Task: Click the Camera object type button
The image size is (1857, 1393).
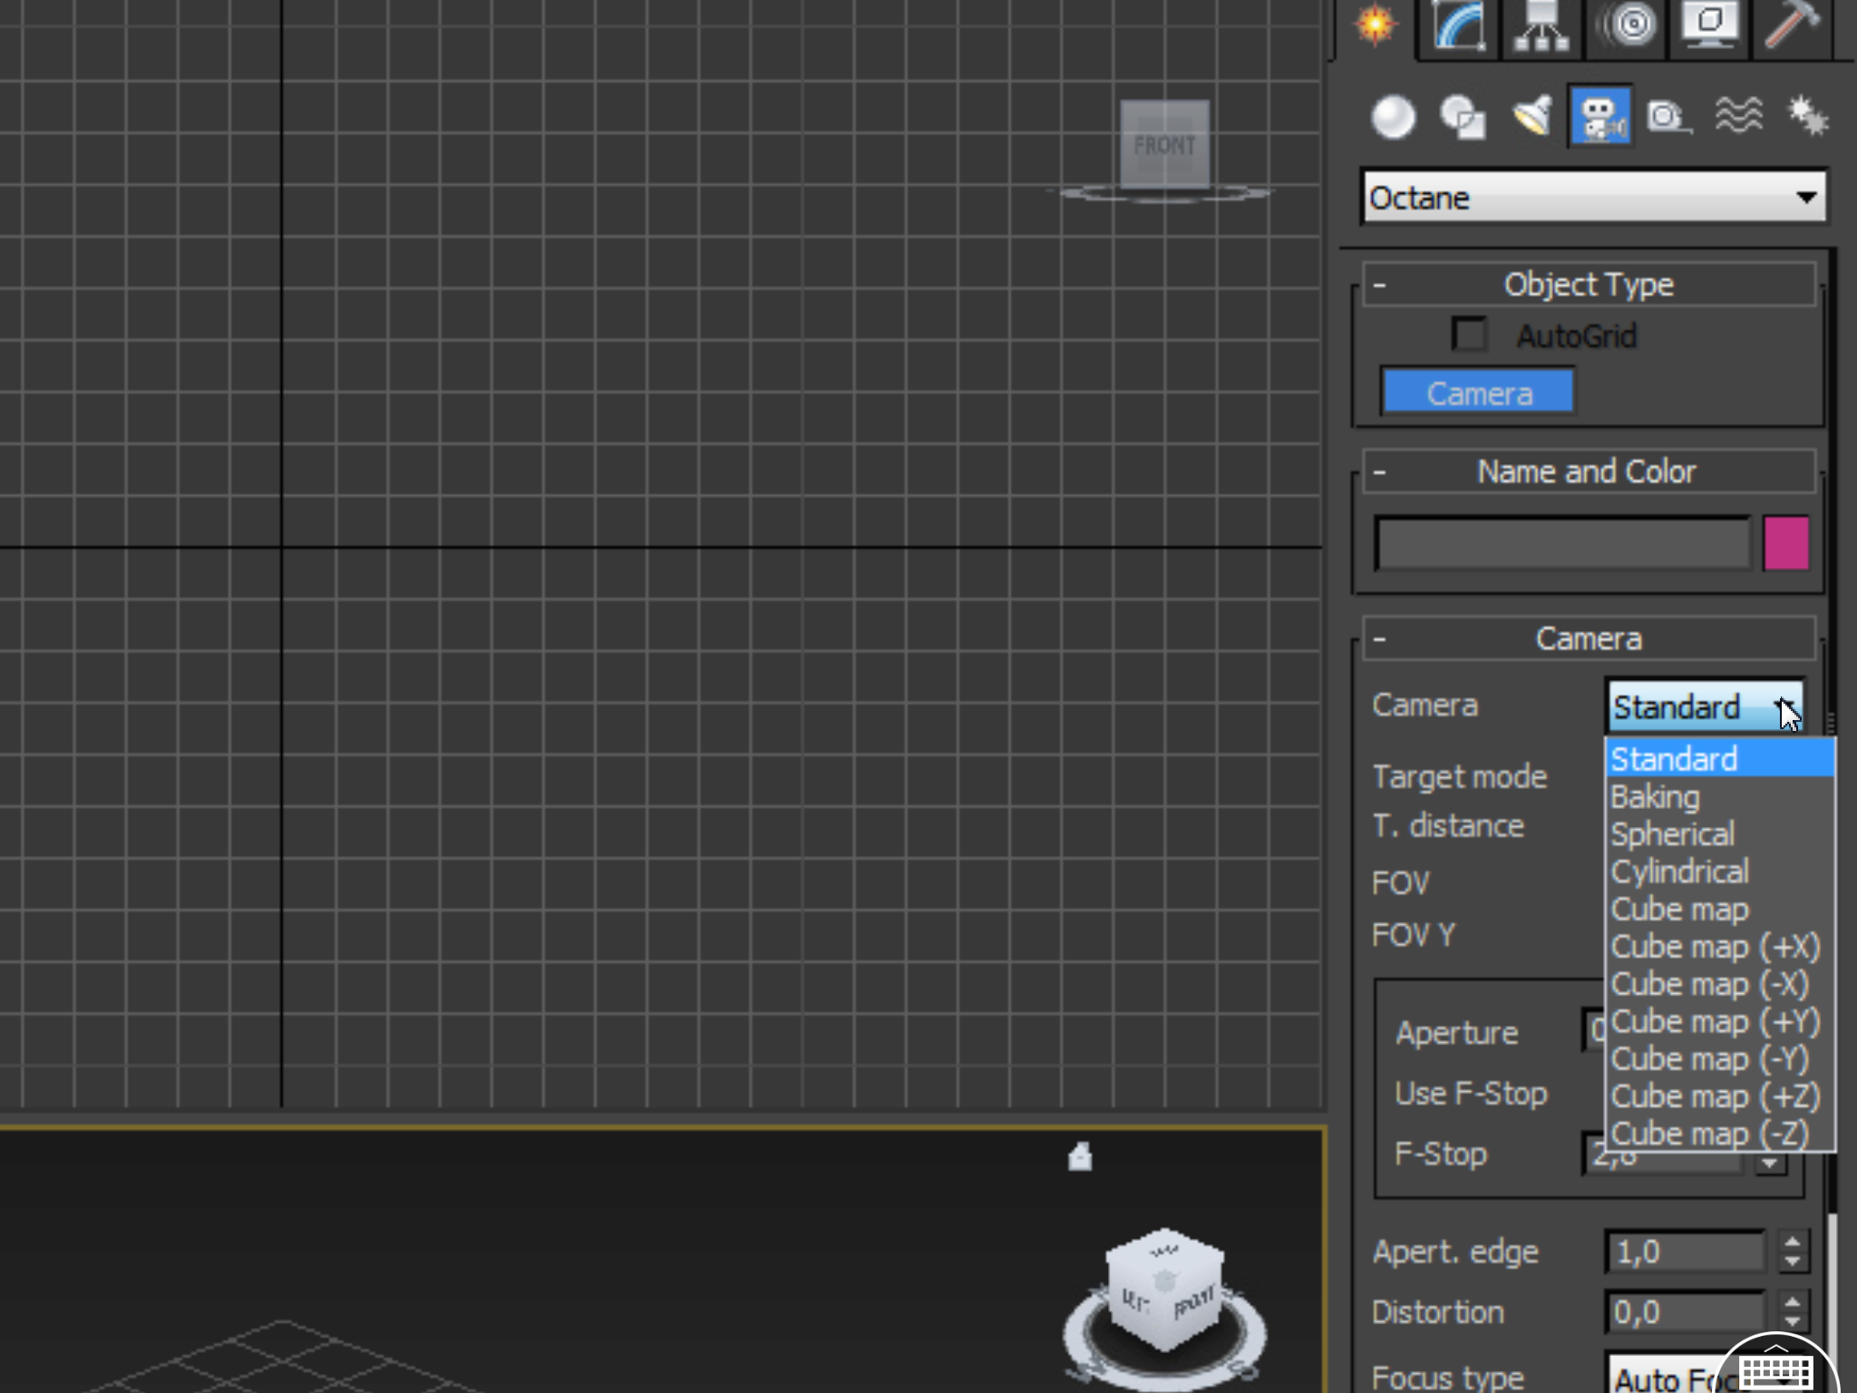Action: click(1478, 393)
